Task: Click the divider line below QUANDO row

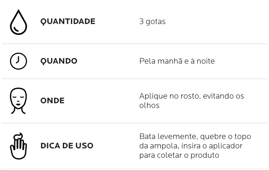Action: coord(134,79)
